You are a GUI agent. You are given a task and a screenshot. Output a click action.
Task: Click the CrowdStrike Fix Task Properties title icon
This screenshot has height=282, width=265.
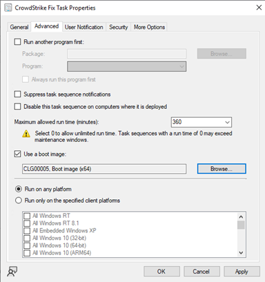(x=8, y=8)
